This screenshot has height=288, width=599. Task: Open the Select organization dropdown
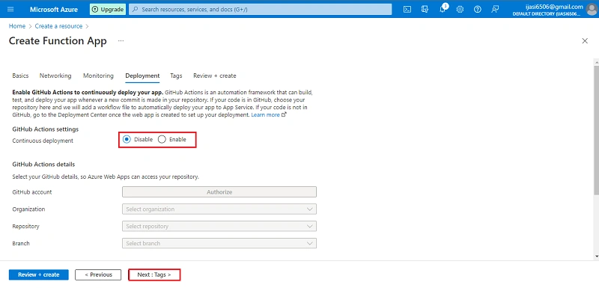219,209
